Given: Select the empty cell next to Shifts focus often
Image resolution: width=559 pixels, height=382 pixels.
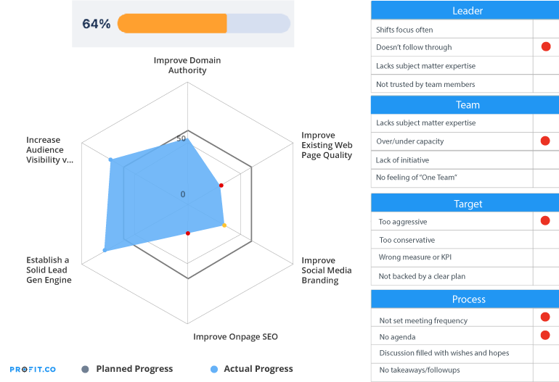Looking at the screenshot, I should point(546,29).
